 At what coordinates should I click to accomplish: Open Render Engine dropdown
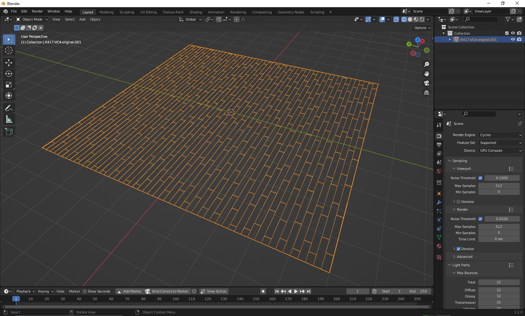[x=500, y=135]
